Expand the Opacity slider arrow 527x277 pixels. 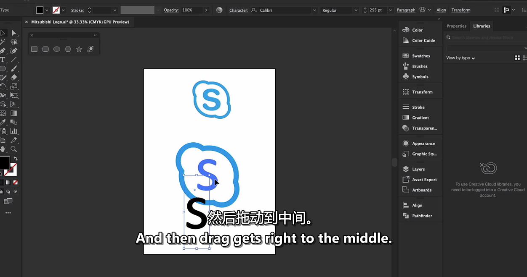206,10
